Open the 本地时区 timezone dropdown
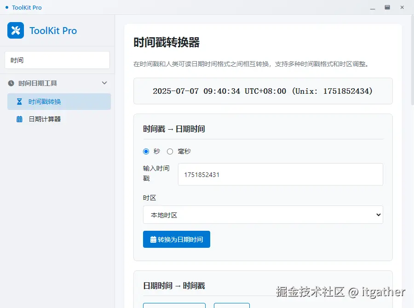Image resolution: width=414 pixels, height=308 pixels. click(x=263, y=215)
